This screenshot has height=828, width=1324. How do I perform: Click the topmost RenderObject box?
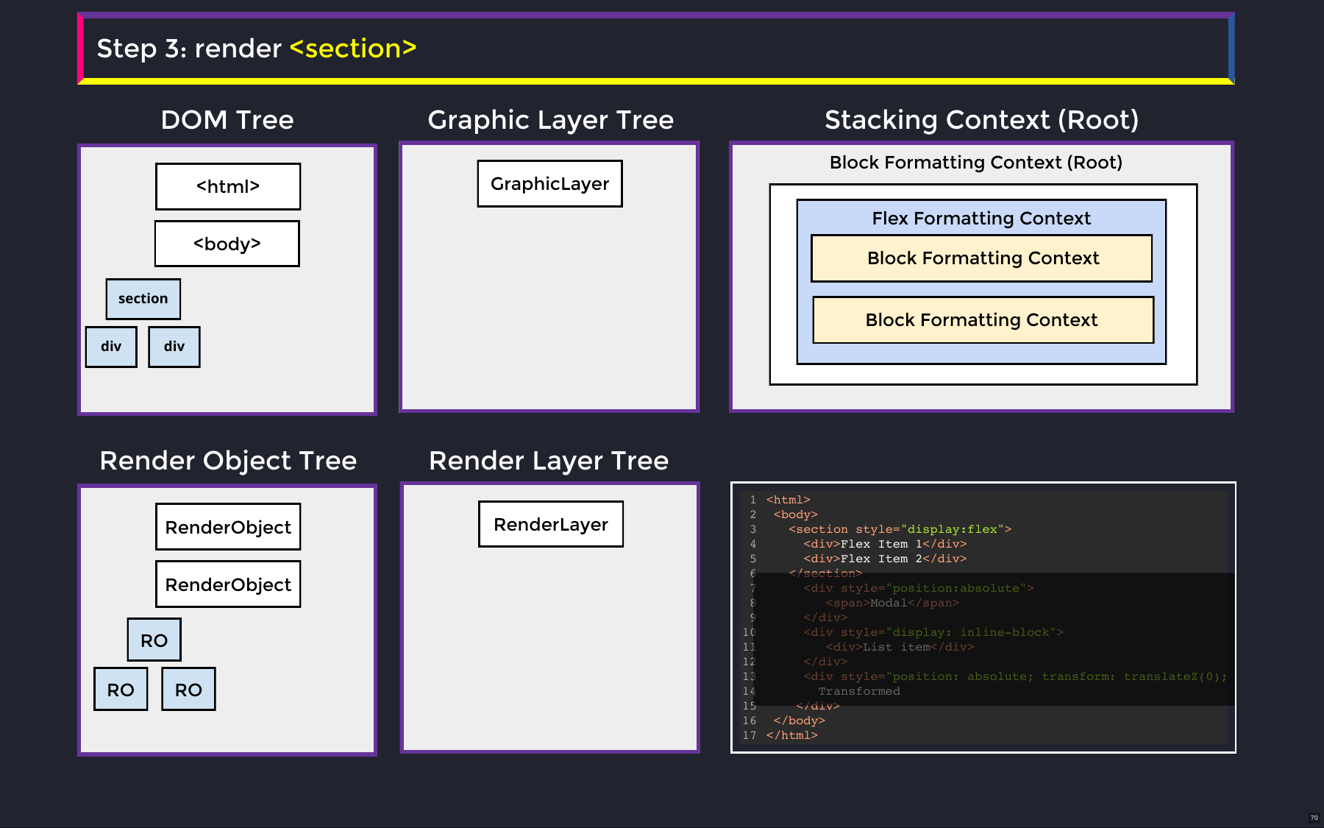(x=228, y=527)
